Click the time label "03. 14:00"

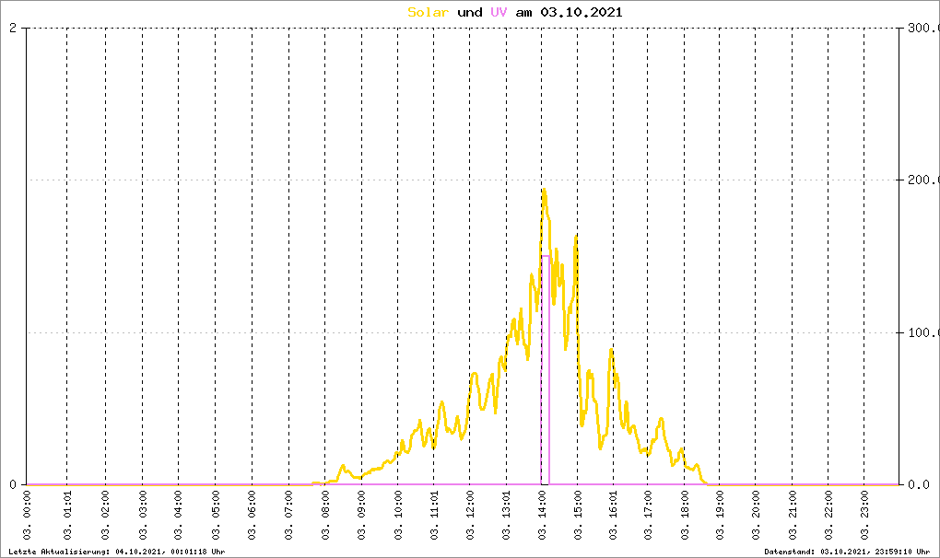click(x=542, y=516)
